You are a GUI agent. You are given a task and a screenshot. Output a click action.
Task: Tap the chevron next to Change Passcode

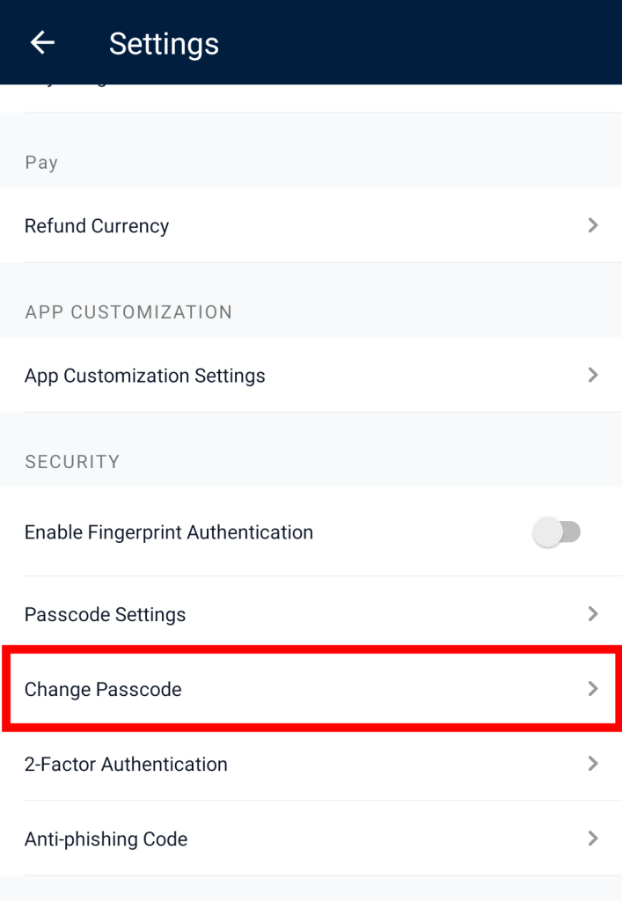[592, 689]
